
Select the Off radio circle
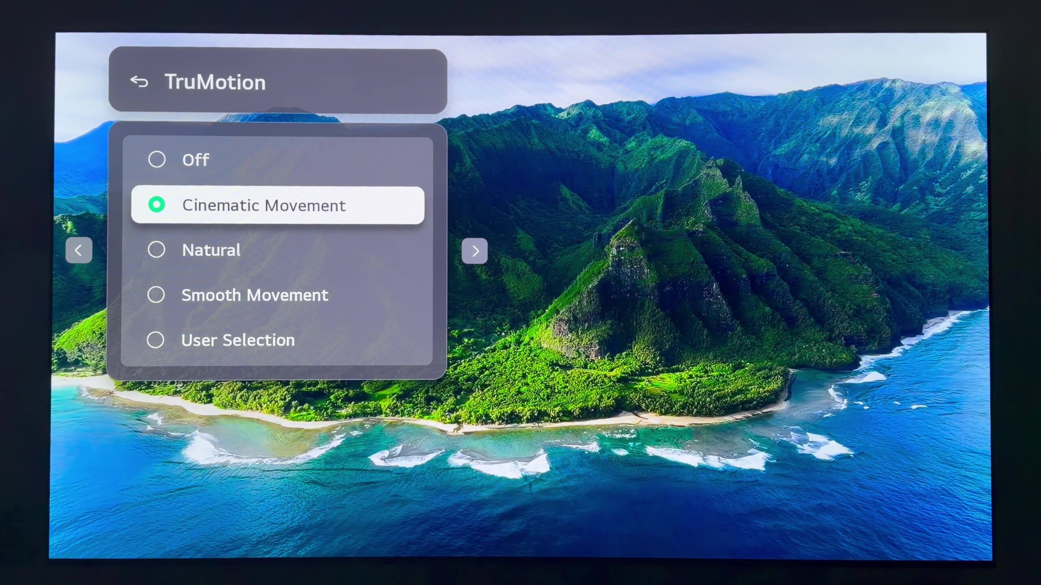point(157,159)
